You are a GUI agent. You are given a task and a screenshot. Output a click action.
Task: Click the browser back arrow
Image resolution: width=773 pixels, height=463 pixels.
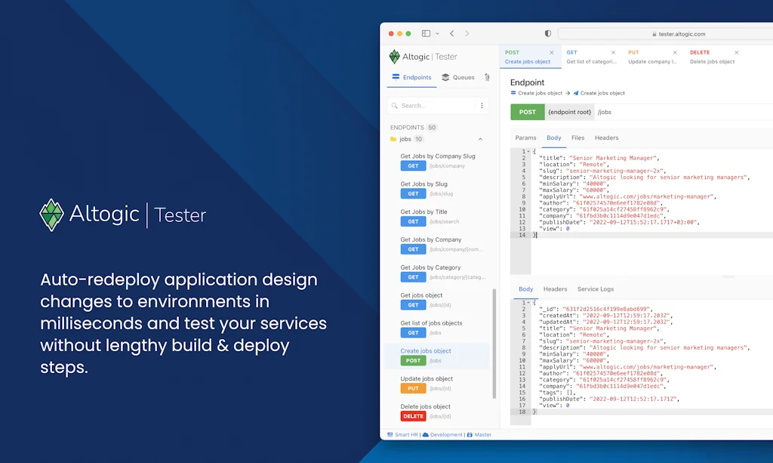point(451,34)
